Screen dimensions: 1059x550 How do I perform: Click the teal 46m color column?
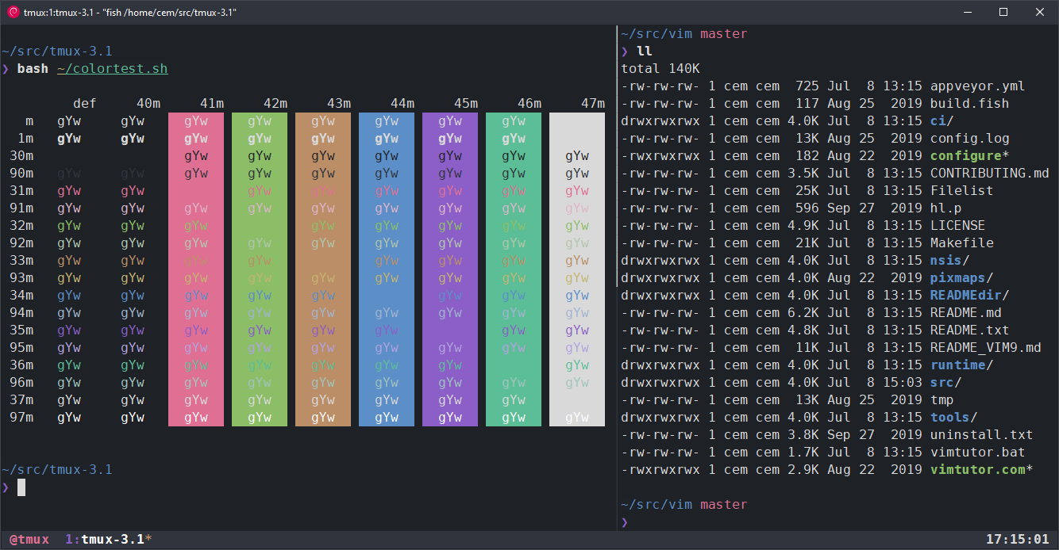point(514,269)
